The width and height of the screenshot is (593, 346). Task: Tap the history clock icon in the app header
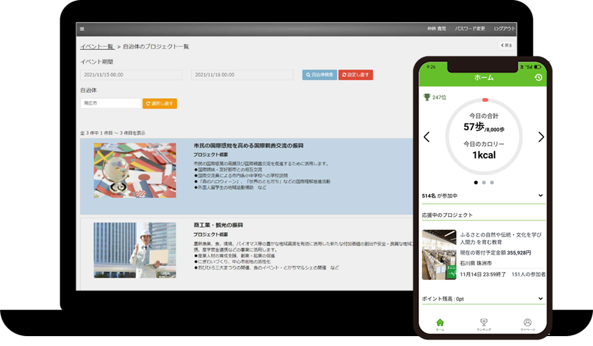pyautogui.click(x=538, y=78)
